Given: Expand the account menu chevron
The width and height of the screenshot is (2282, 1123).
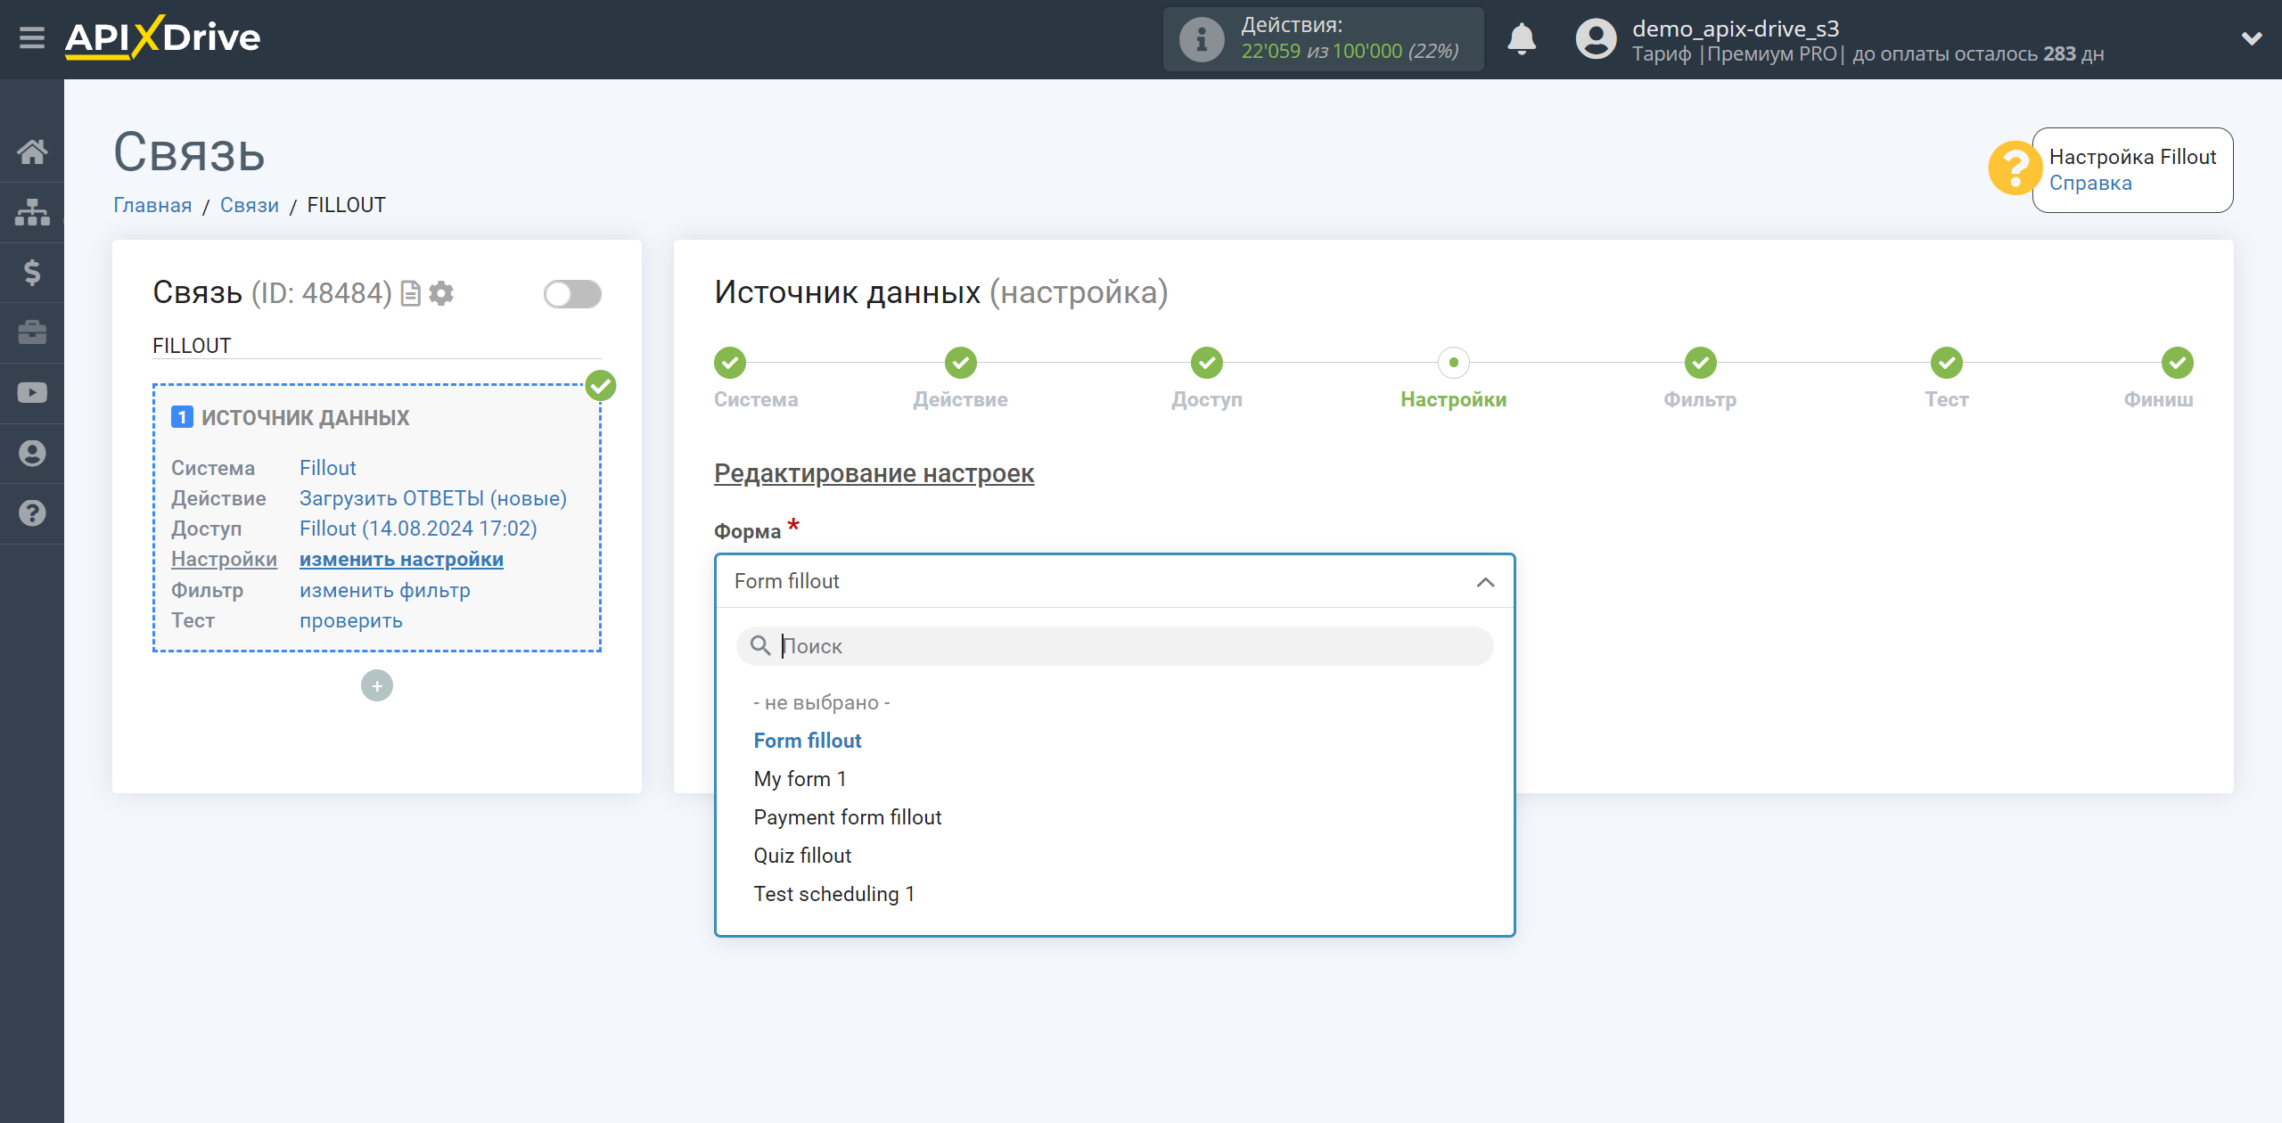Looking at the screenshot, I should pyautogui.click(x=2252, y=38).
